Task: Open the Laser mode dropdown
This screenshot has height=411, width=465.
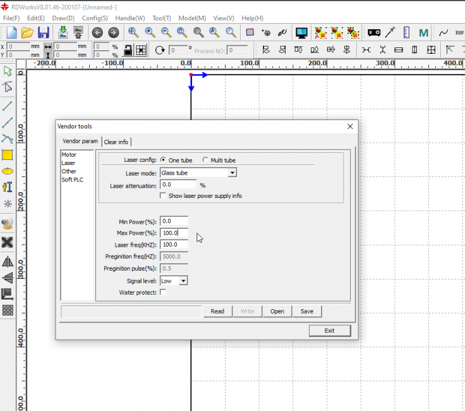Action: point(232,173)
